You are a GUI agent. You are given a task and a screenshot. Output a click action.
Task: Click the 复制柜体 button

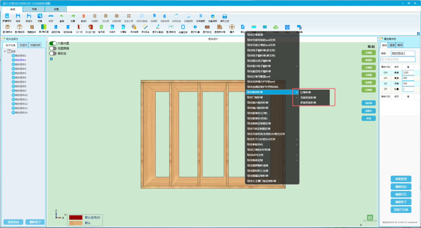tap(13, 222)
